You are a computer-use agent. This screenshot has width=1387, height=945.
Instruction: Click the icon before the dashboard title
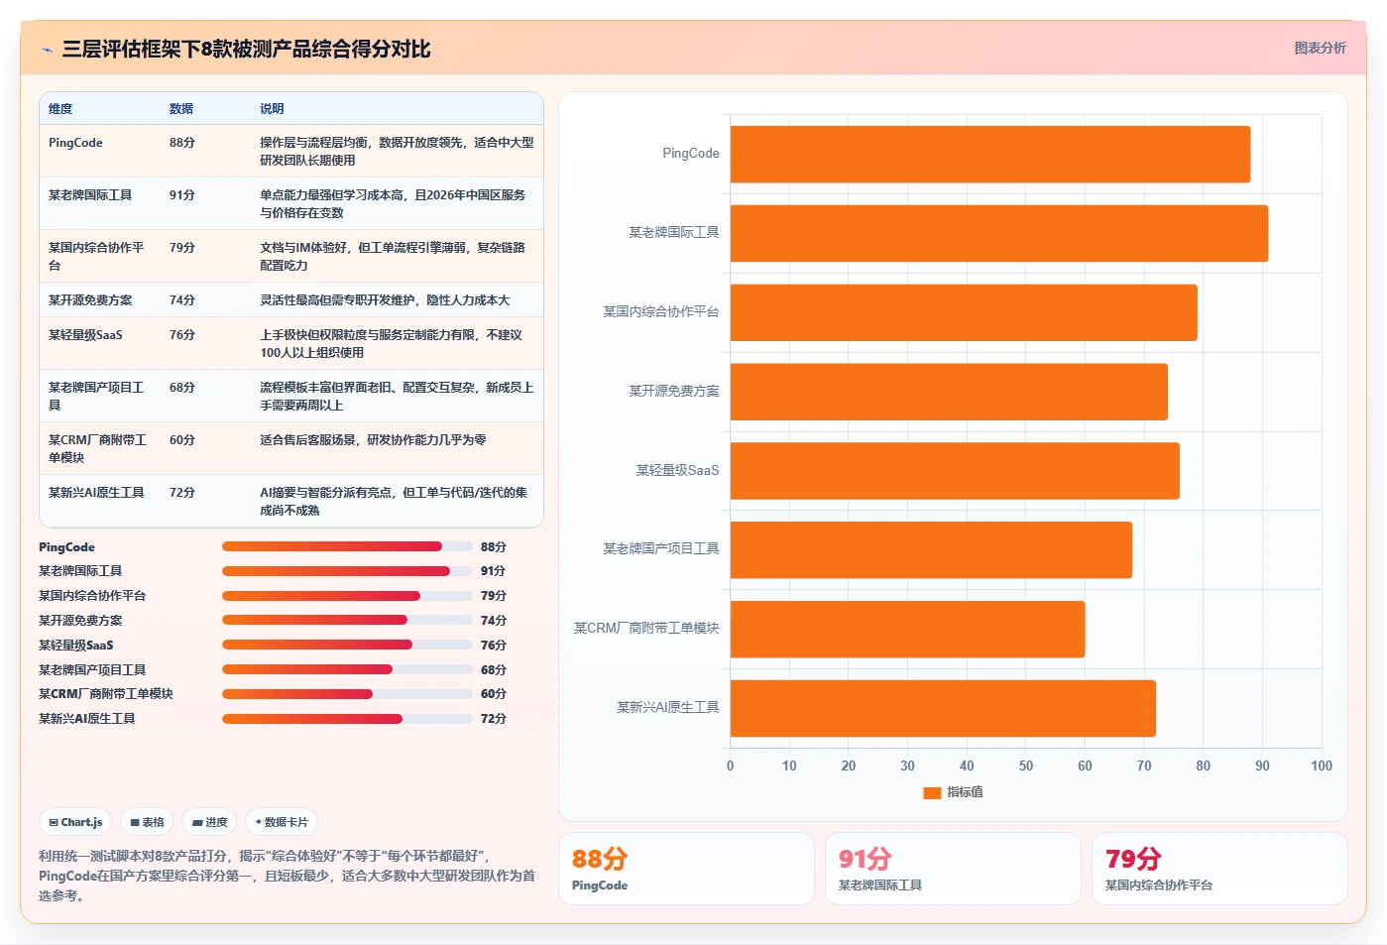47,50
